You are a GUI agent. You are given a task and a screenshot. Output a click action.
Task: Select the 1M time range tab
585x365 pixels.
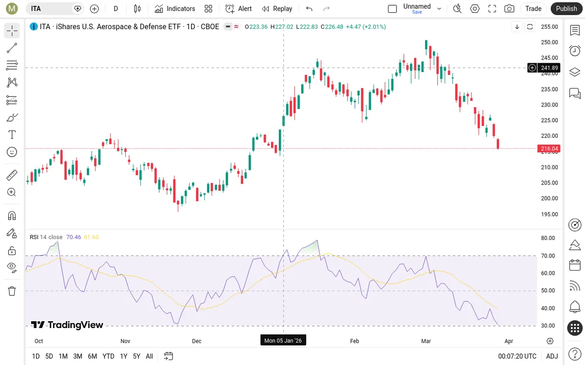[63, 356]
